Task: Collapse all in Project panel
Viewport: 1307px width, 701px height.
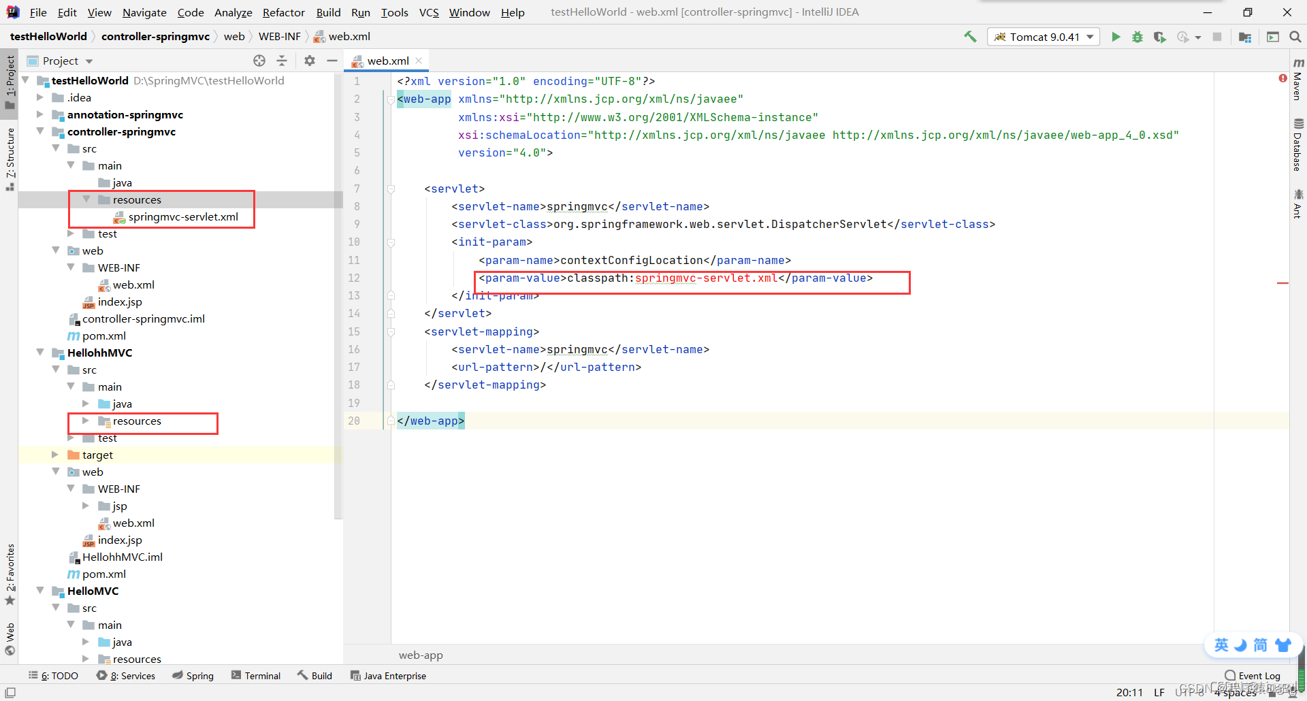Action: (282, 61)
